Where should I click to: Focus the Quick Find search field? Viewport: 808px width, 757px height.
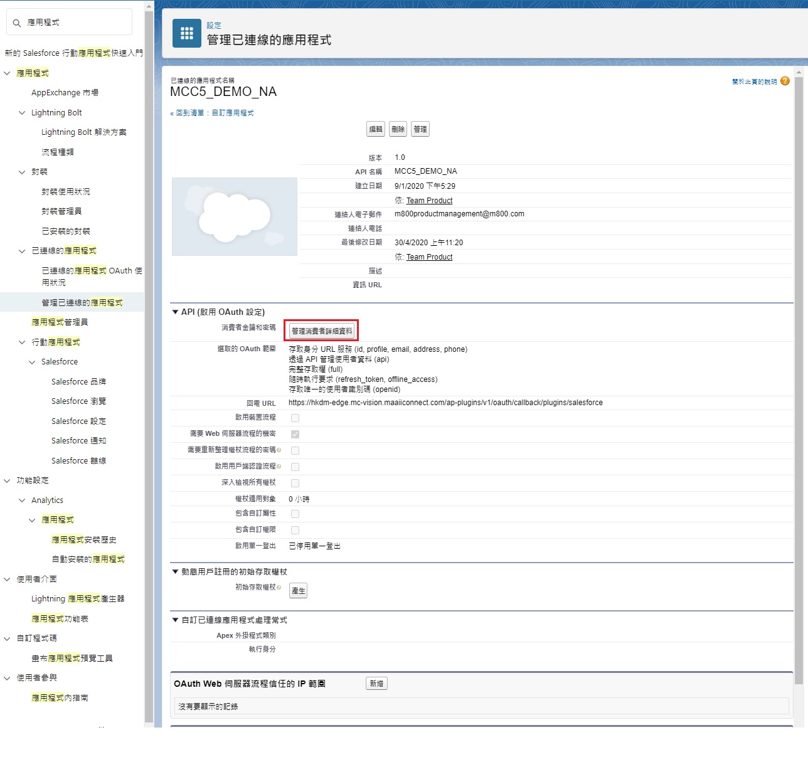[69, 23]
